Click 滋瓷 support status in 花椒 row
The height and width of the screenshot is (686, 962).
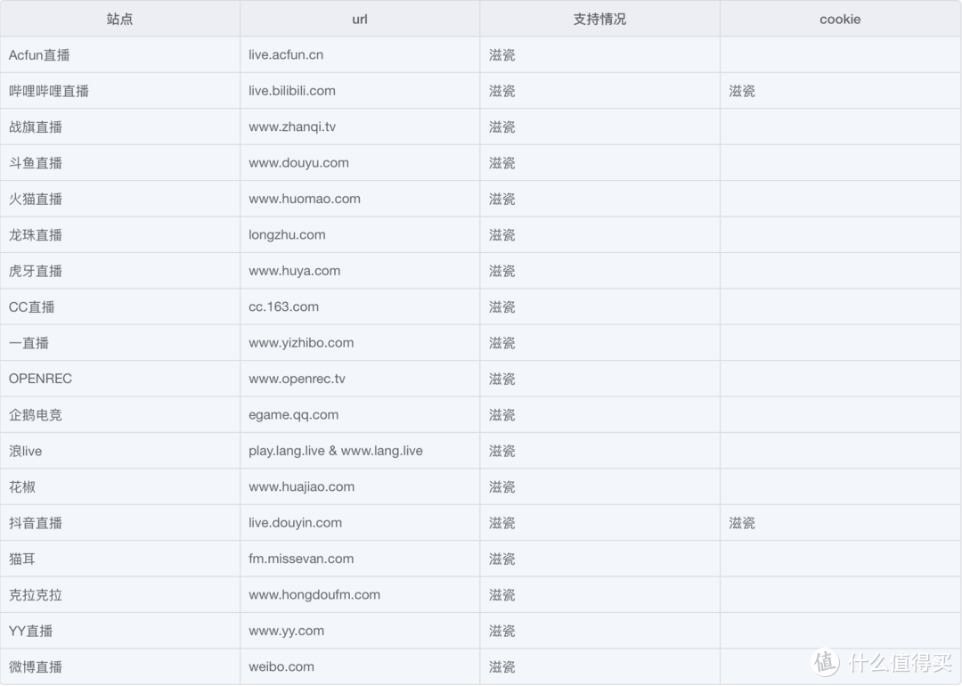click(x=501, y=487)
